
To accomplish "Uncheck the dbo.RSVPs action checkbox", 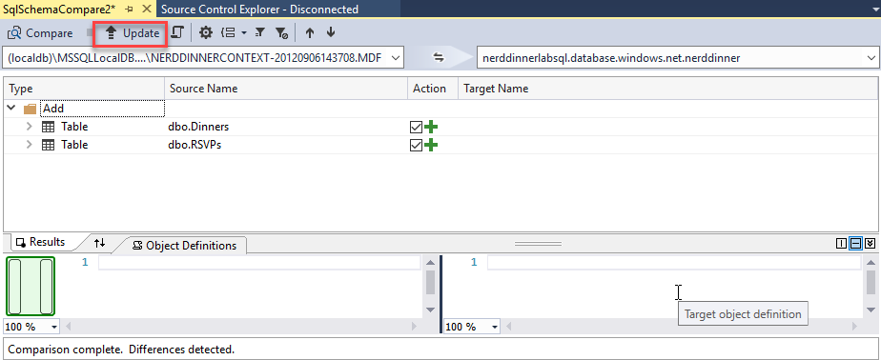I will 416,146.
